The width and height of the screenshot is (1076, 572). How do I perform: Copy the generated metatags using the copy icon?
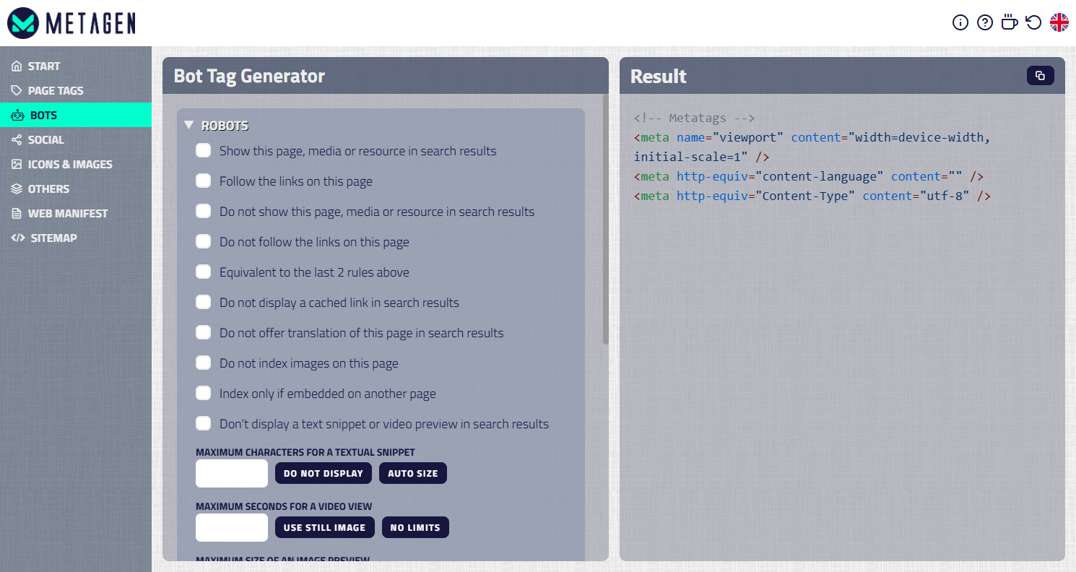[1040, 75]
